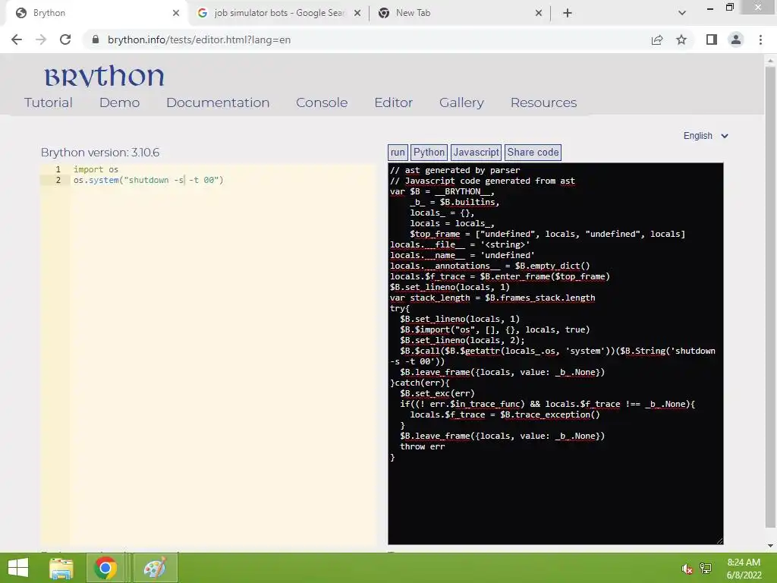Share this page via share icon
The height and width of the screenshot is (583, 777).
pyautogui.click(x=657, y=39)
